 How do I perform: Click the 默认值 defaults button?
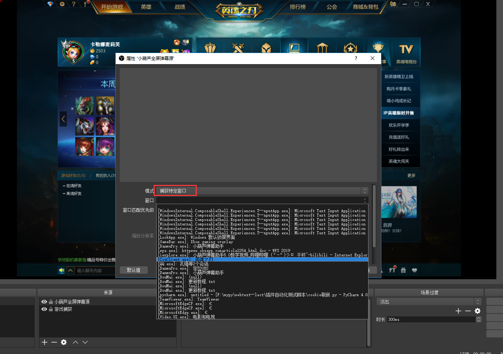click(x=133, y=270)
